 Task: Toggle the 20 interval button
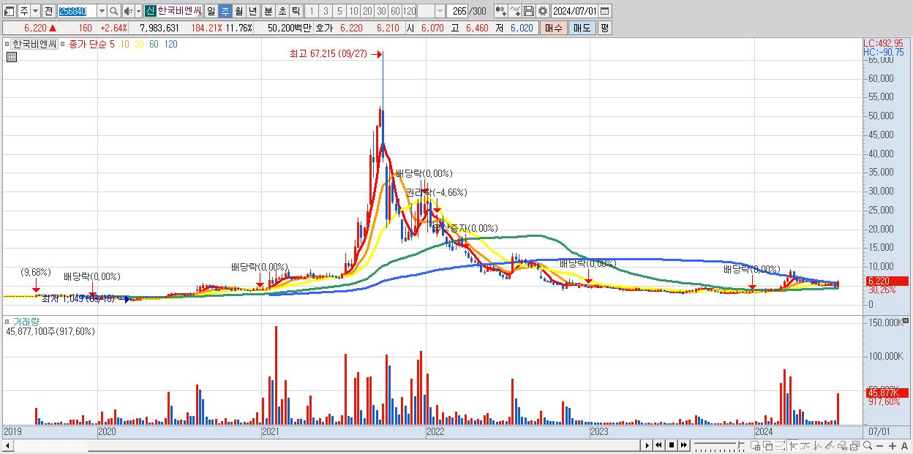pos(367,11)
